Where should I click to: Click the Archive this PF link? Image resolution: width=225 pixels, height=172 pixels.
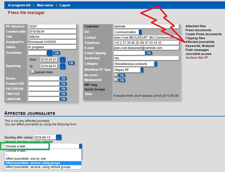coord(197,58)
